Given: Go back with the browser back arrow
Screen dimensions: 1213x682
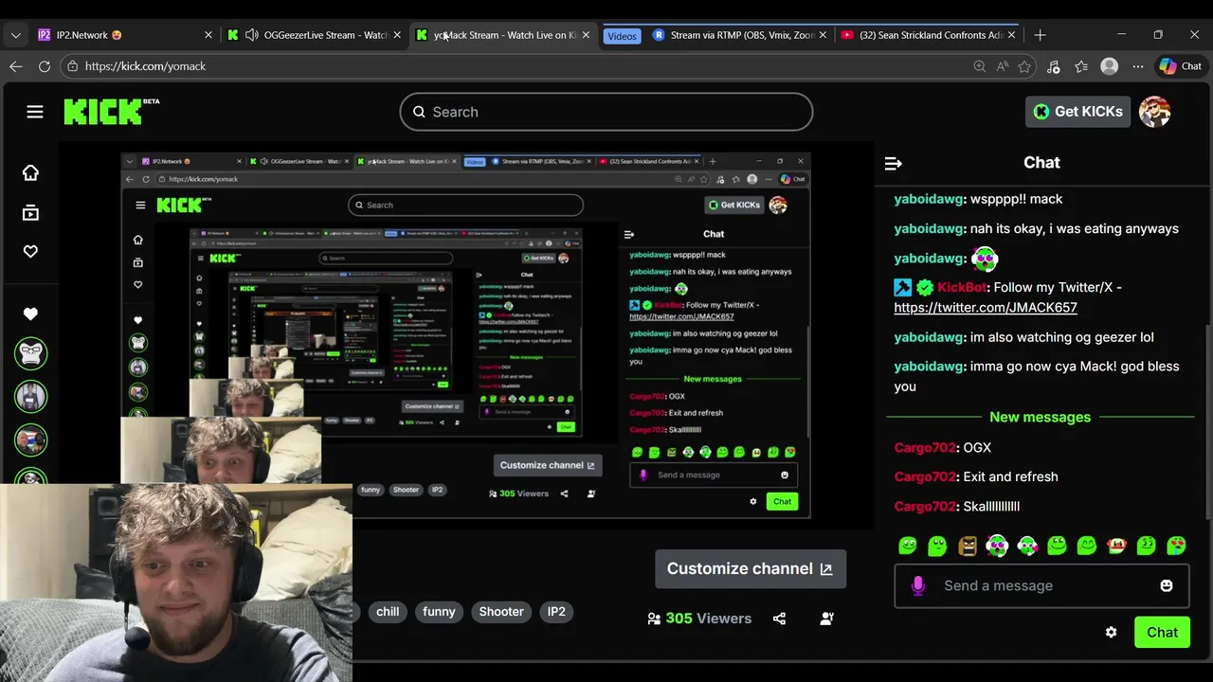Looking at the screenshot, I should [15, 66].
